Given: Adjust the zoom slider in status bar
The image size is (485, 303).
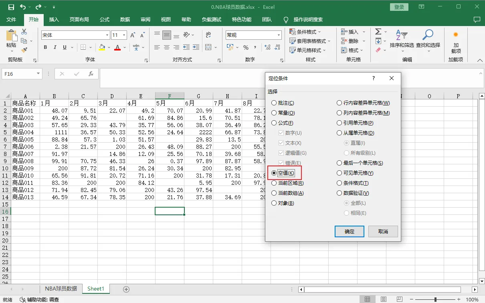Looking at the screenshot, I should [435, 299].
